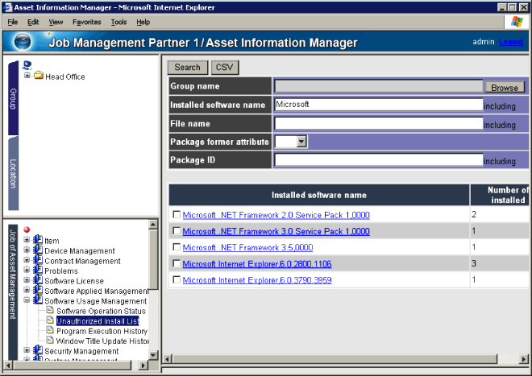The height and width of the screenshot is (376, 532).
Task: Open the Microsoft Internet Explorer 6.0.2800.1106 link
Action: (x=256, y=264)
